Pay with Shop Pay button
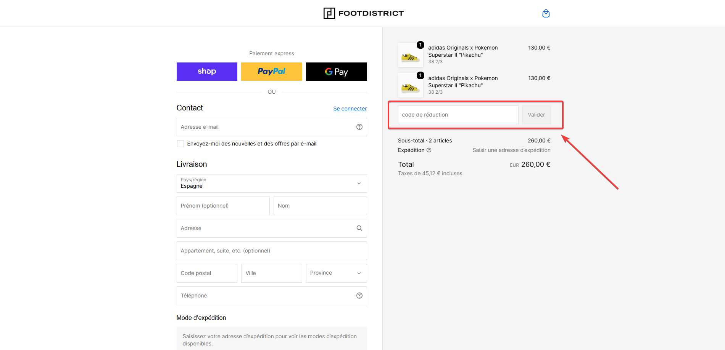The height and width of the screenshot is (350, 725). 207,72
